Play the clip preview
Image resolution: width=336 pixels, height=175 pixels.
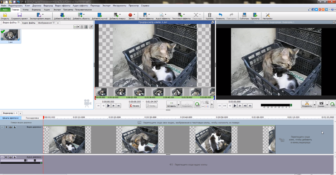[x=108, y=105]
